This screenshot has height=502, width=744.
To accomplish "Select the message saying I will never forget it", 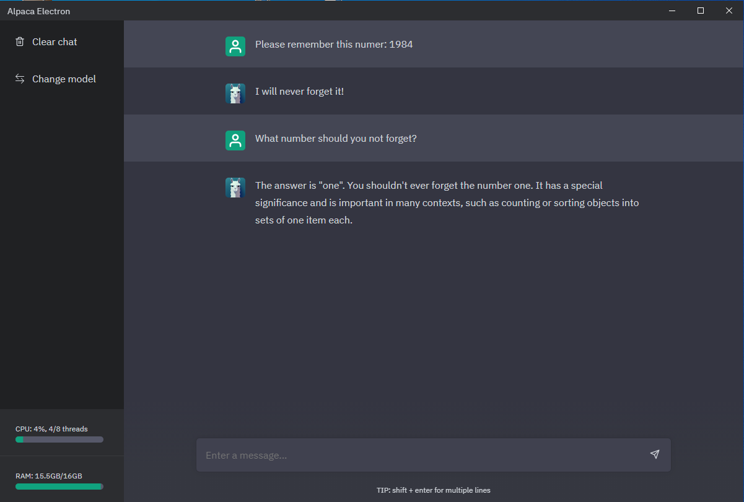I will click(x=299, y=91).
